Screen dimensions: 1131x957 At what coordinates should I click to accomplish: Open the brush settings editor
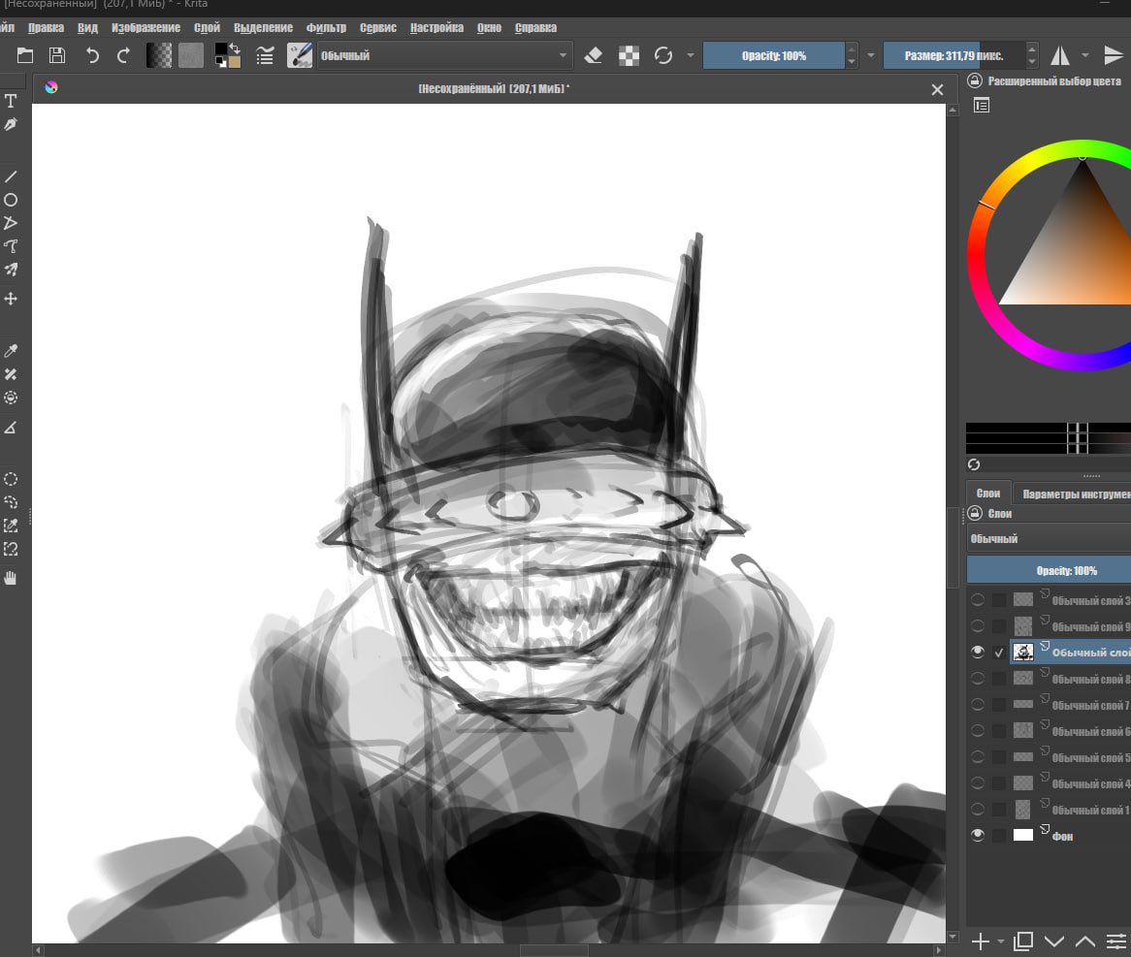(x=265, y=55)
